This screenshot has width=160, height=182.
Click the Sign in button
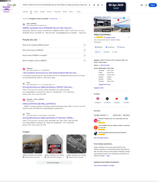click(x=153, y=5)
